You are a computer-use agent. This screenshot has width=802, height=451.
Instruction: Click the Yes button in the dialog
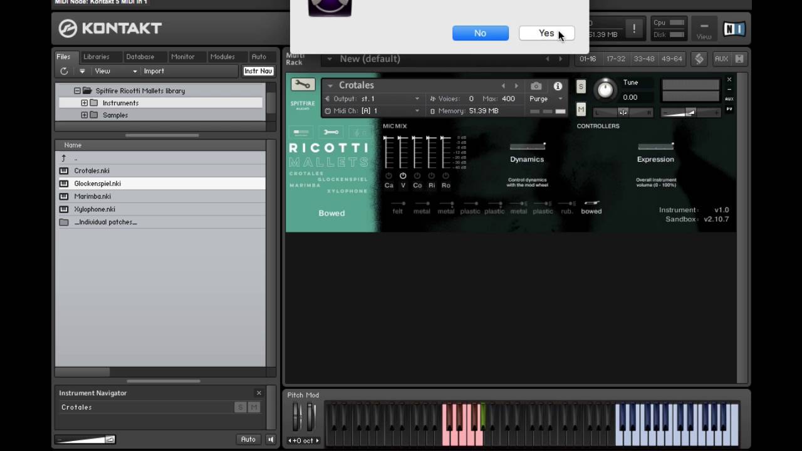(546, 33)
